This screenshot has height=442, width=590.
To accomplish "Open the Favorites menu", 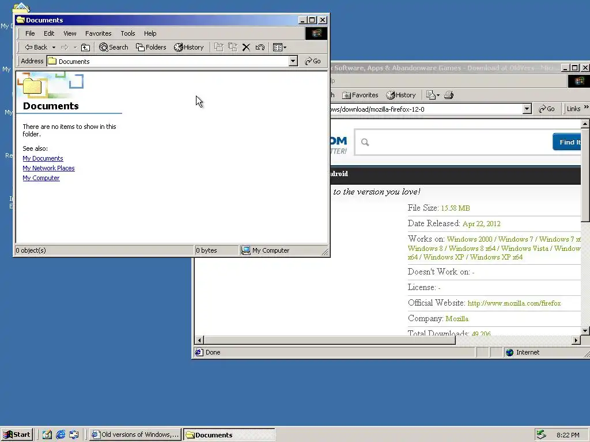I will pyautogui.click(x=98, y=33).
